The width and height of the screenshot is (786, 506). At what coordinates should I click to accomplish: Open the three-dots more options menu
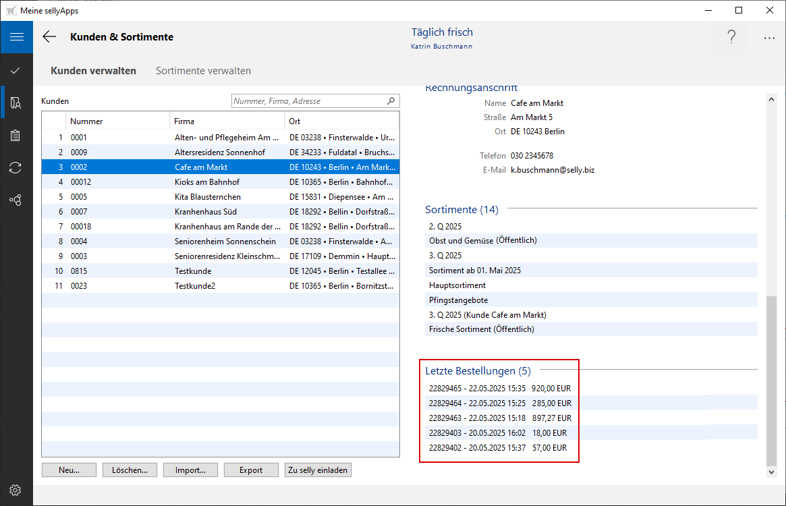pyautogui.click(x=769, y=38)
